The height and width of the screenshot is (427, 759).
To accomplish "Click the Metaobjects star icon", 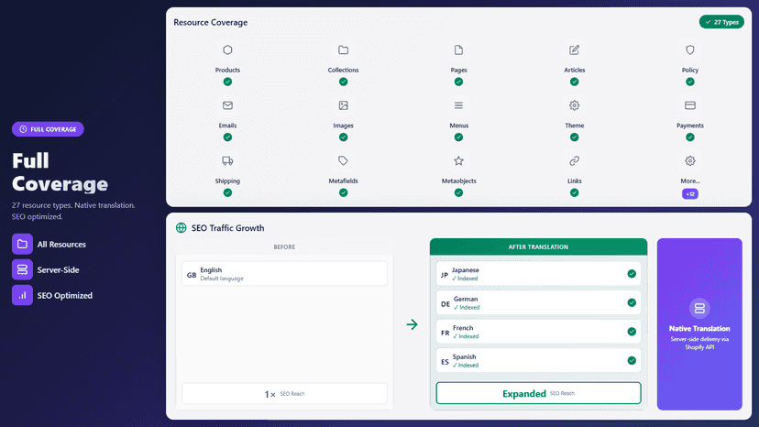I will 458,160.
